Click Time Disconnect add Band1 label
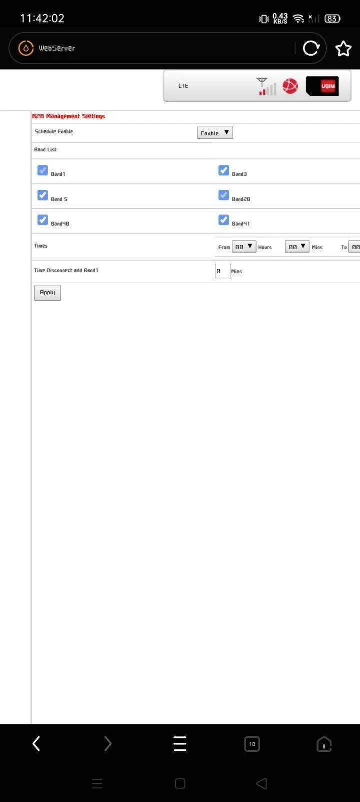Screen dimensions: 360x802 [66, 270]
